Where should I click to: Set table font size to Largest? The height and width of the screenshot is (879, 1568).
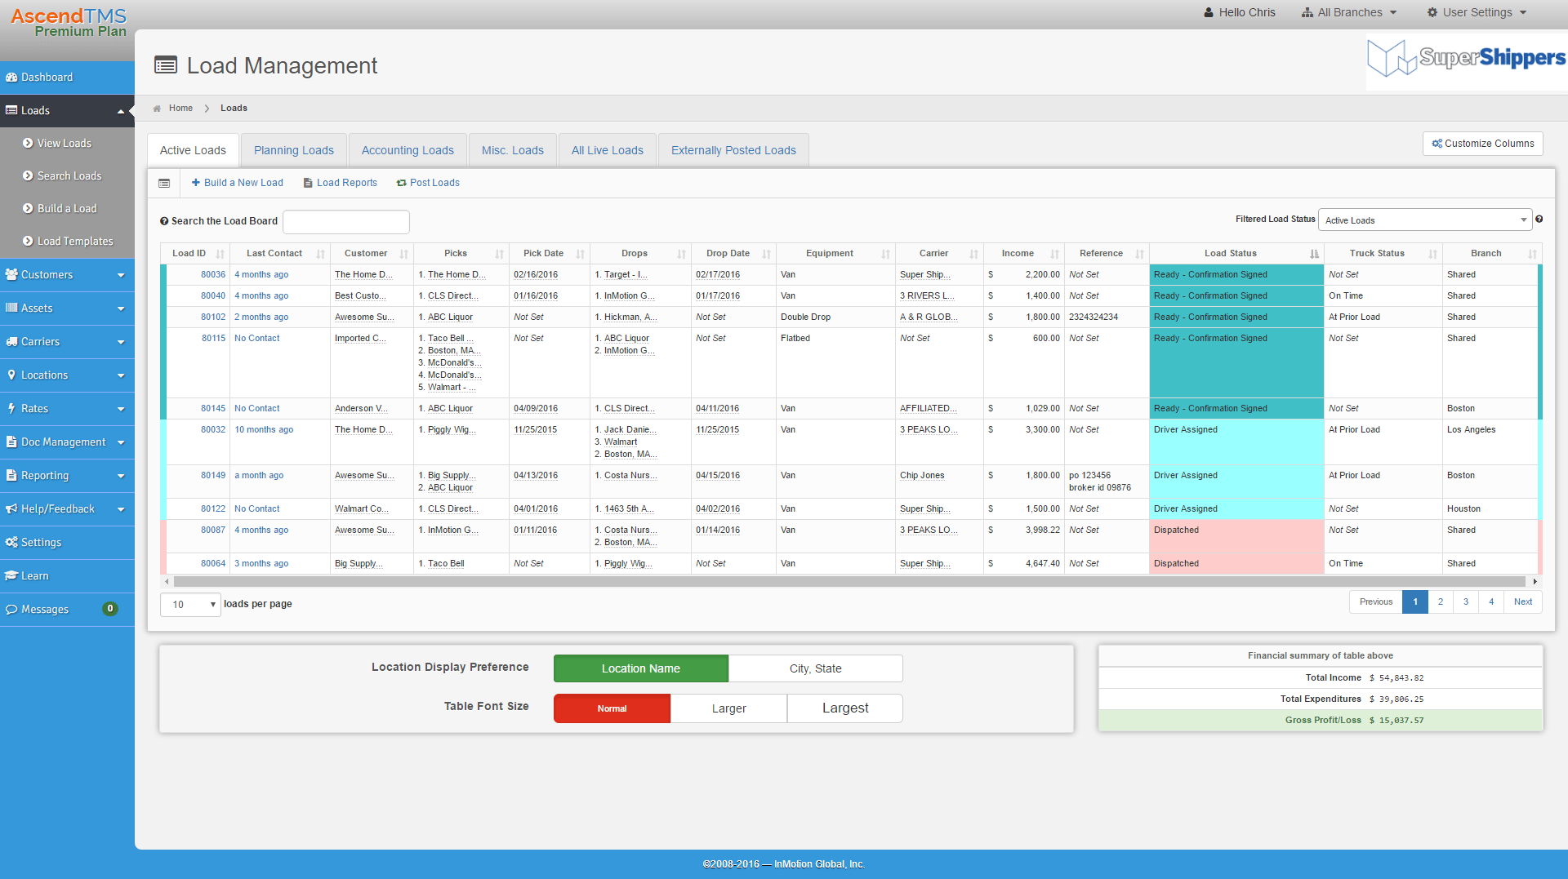(844, 708)
